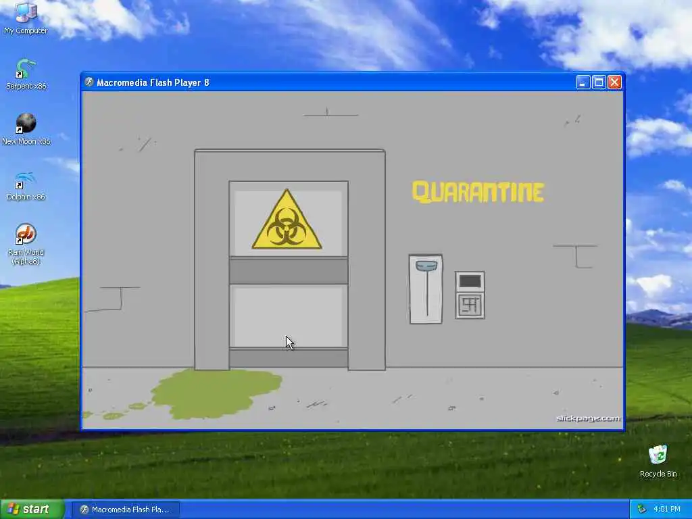Screen dimensions: 692x519
Task: Select the New Moon x86 shortcut icon
Action: (26, 129)
